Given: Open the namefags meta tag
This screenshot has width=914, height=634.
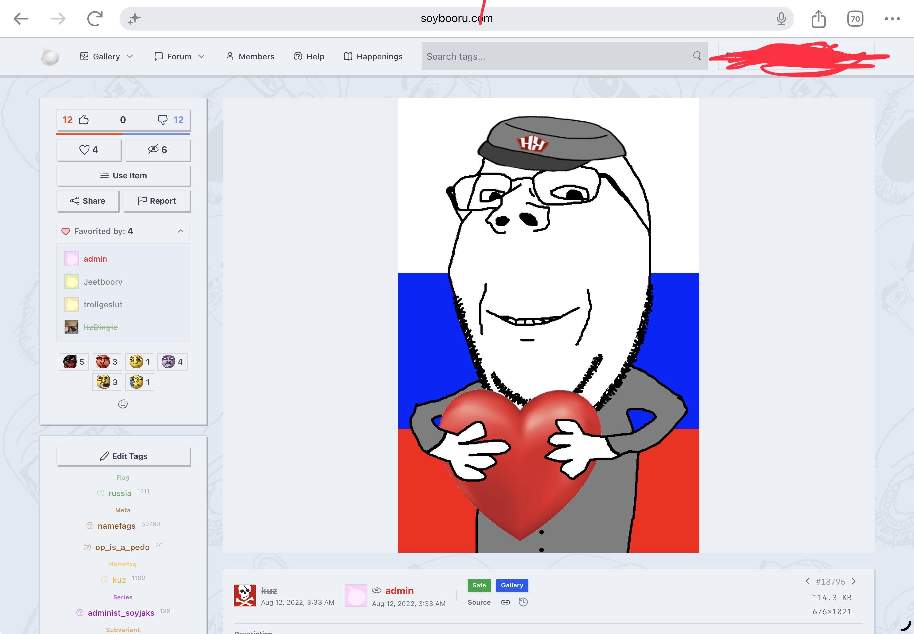Looking at the screenshot, I should [117, 526].
